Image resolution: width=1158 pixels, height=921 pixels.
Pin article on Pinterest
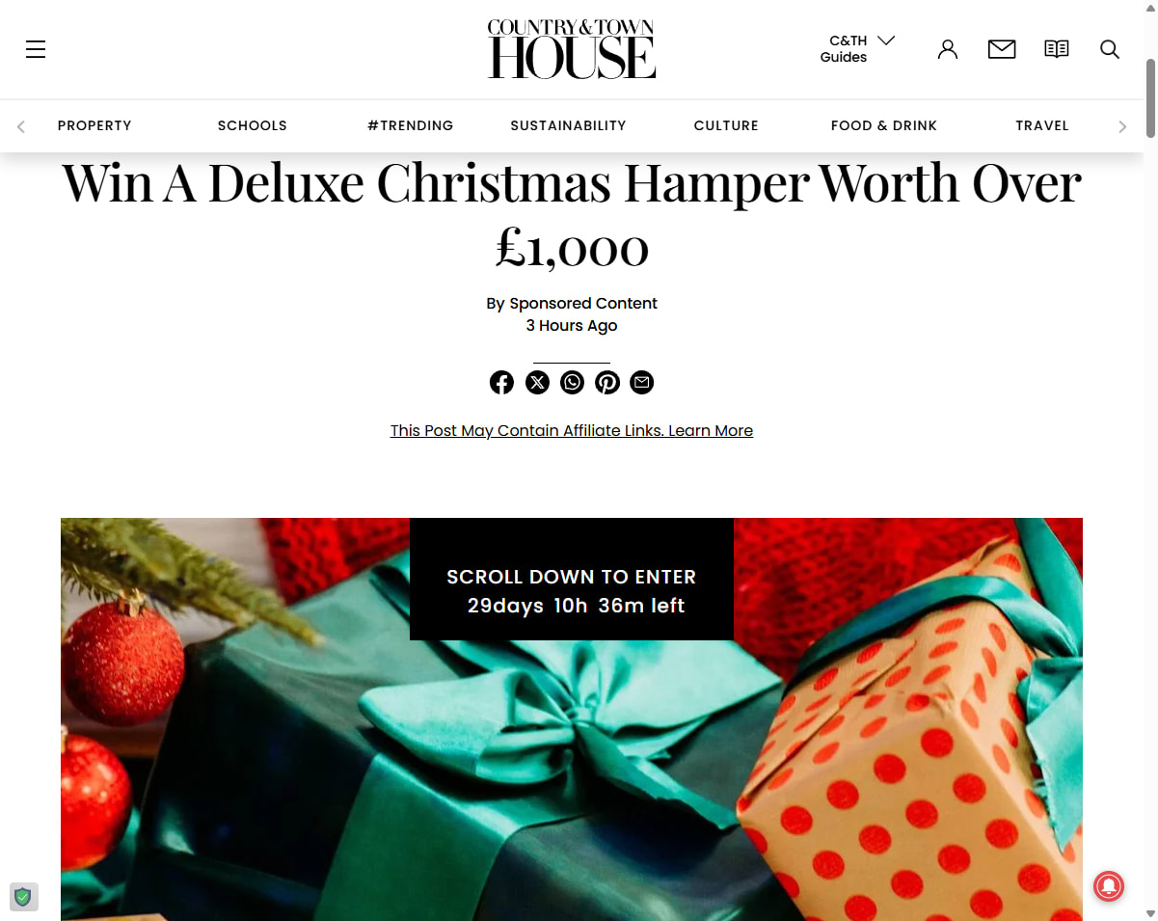pos(606,383)
